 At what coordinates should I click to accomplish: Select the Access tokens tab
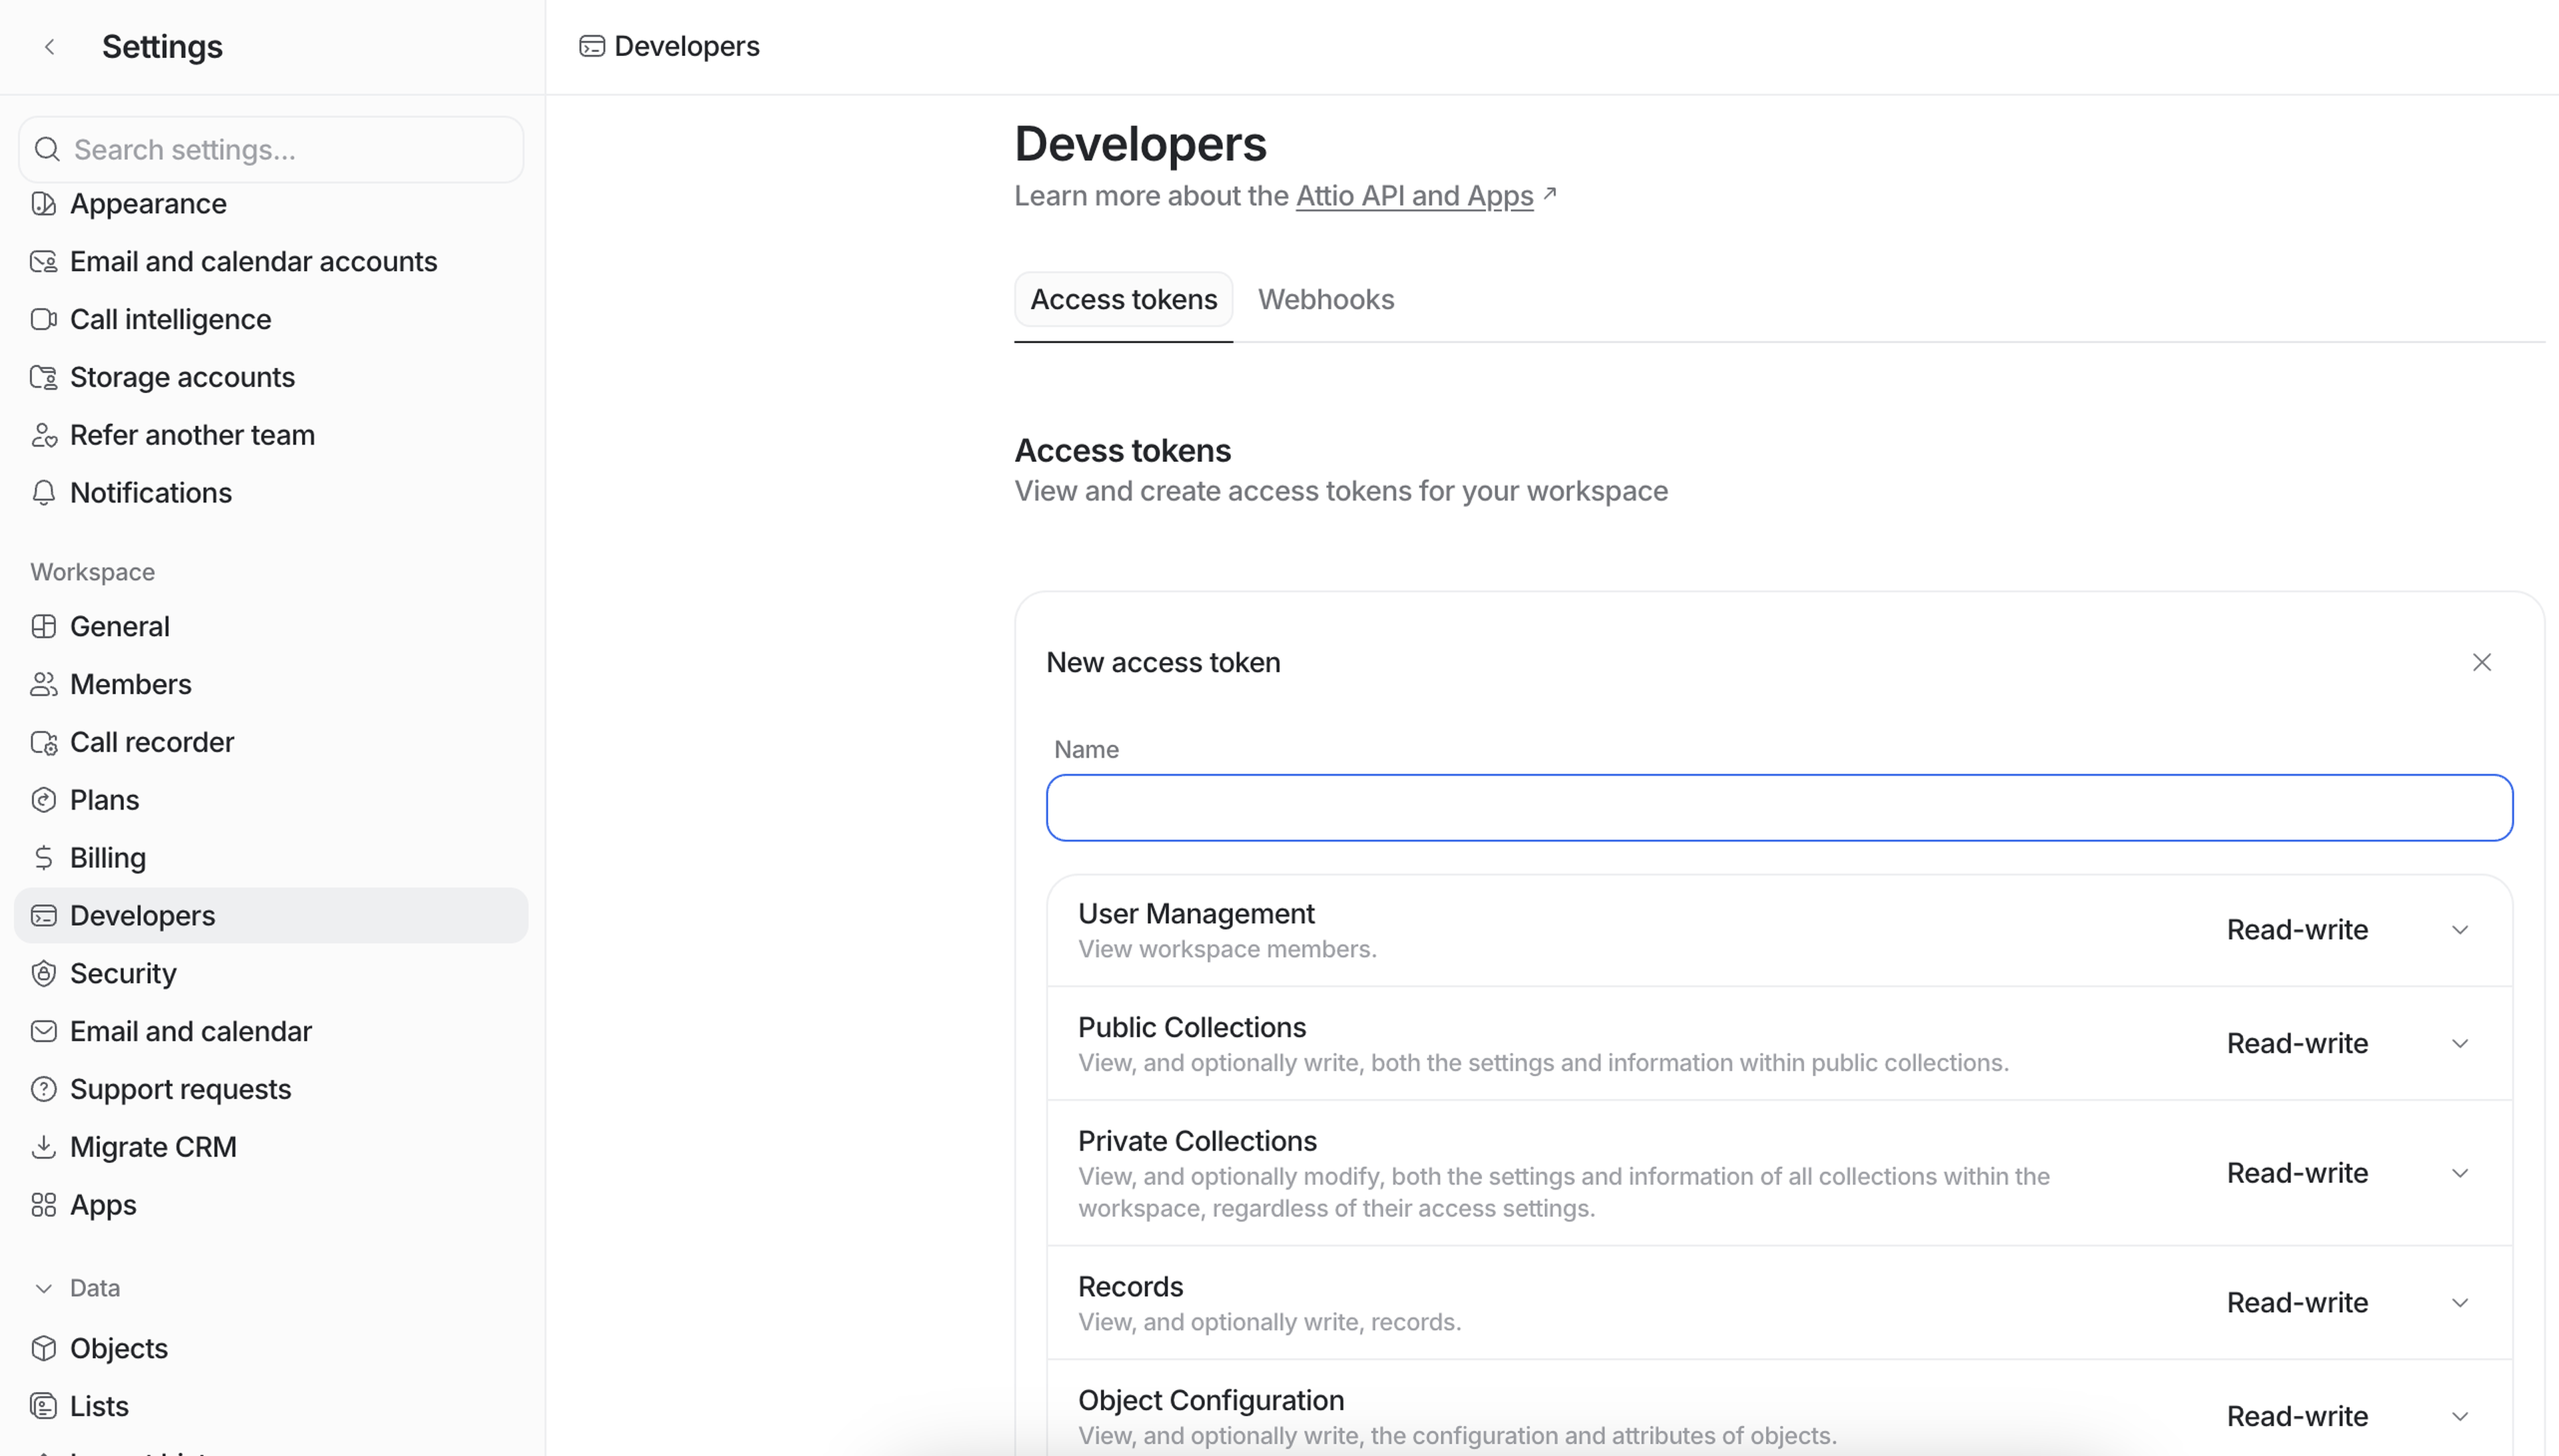[1123, 299]
